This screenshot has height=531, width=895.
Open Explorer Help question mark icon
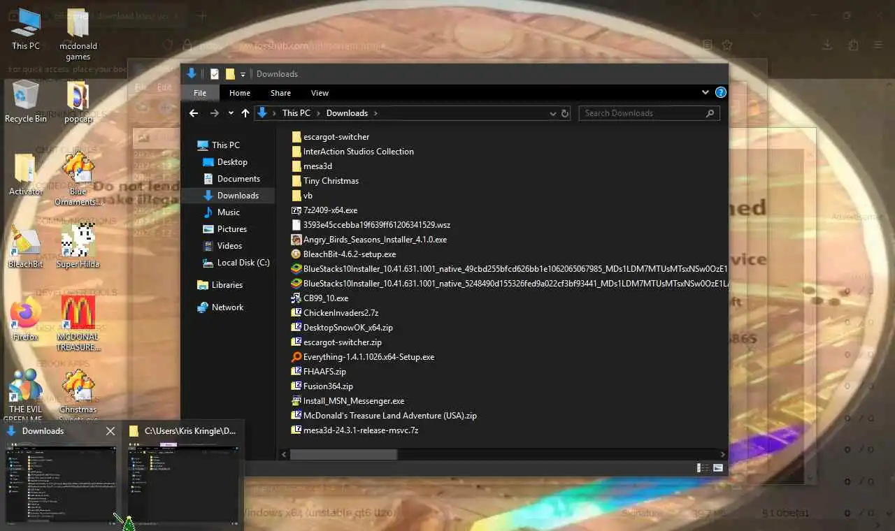pyautogui.click(x=721, y=92)
